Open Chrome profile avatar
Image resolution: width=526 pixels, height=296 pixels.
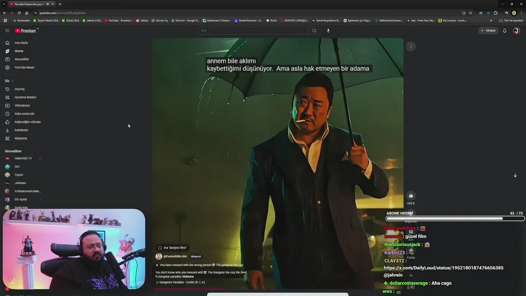click(x=514, y=13)
